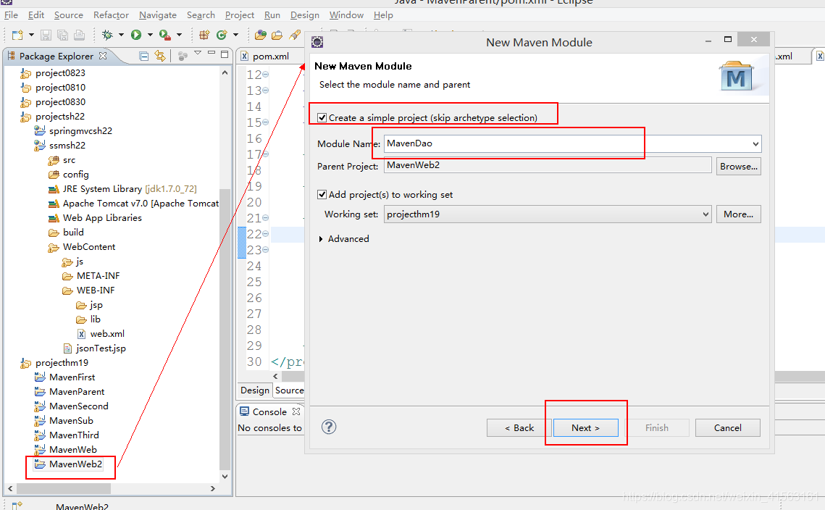
Task: Open the Module Name dropdown arrow
Action: click(x=755, y=143)
